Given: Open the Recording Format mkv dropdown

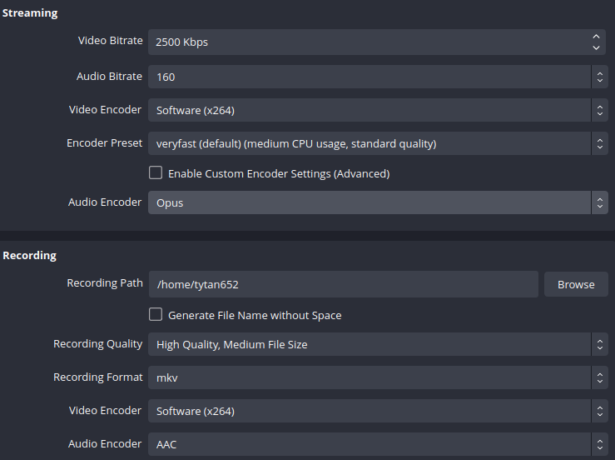Looking at the screenshot, I should tap(378, 377).
